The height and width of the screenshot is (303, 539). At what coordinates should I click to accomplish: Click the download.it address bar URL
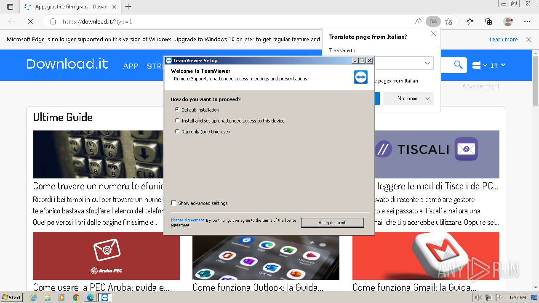(97, 21)
